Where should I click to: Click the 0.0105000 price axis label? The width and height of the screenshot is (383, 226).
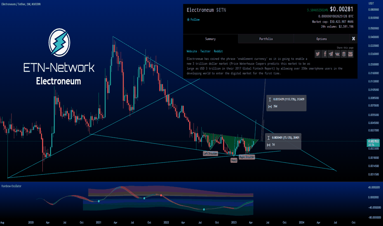pyautogui.click(x=374, y=90)
